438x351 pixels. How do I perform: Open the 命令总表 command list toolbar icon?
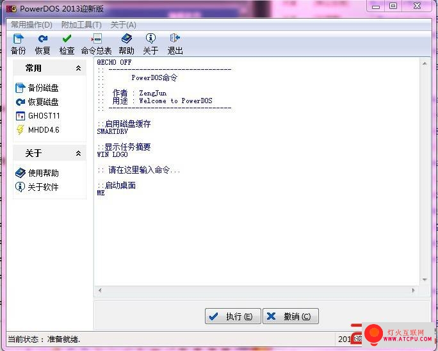pos(97,38)
